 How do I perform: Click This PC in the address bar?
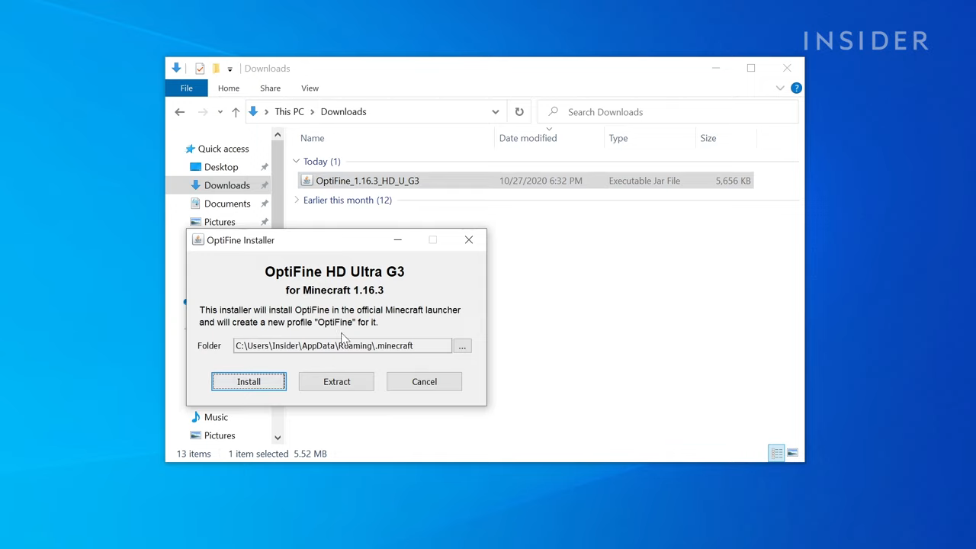point(289,111)
